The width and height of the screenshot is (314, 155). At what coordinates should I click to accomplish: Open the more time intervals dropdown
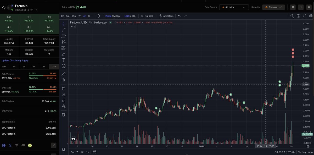click(92, 16)
